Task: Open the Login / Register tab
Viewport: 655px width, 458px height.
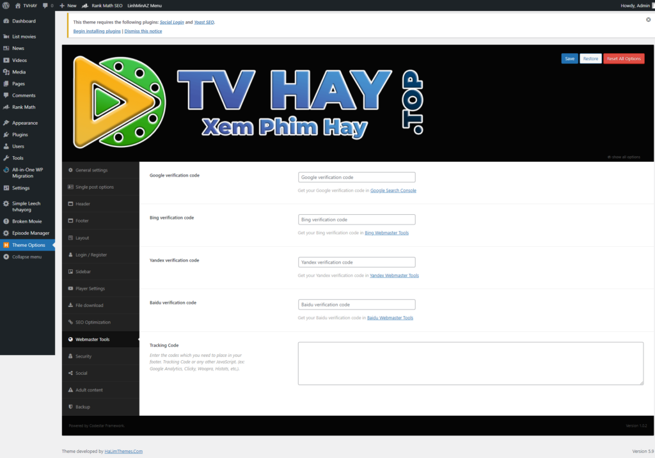Action: click(100, 255)
